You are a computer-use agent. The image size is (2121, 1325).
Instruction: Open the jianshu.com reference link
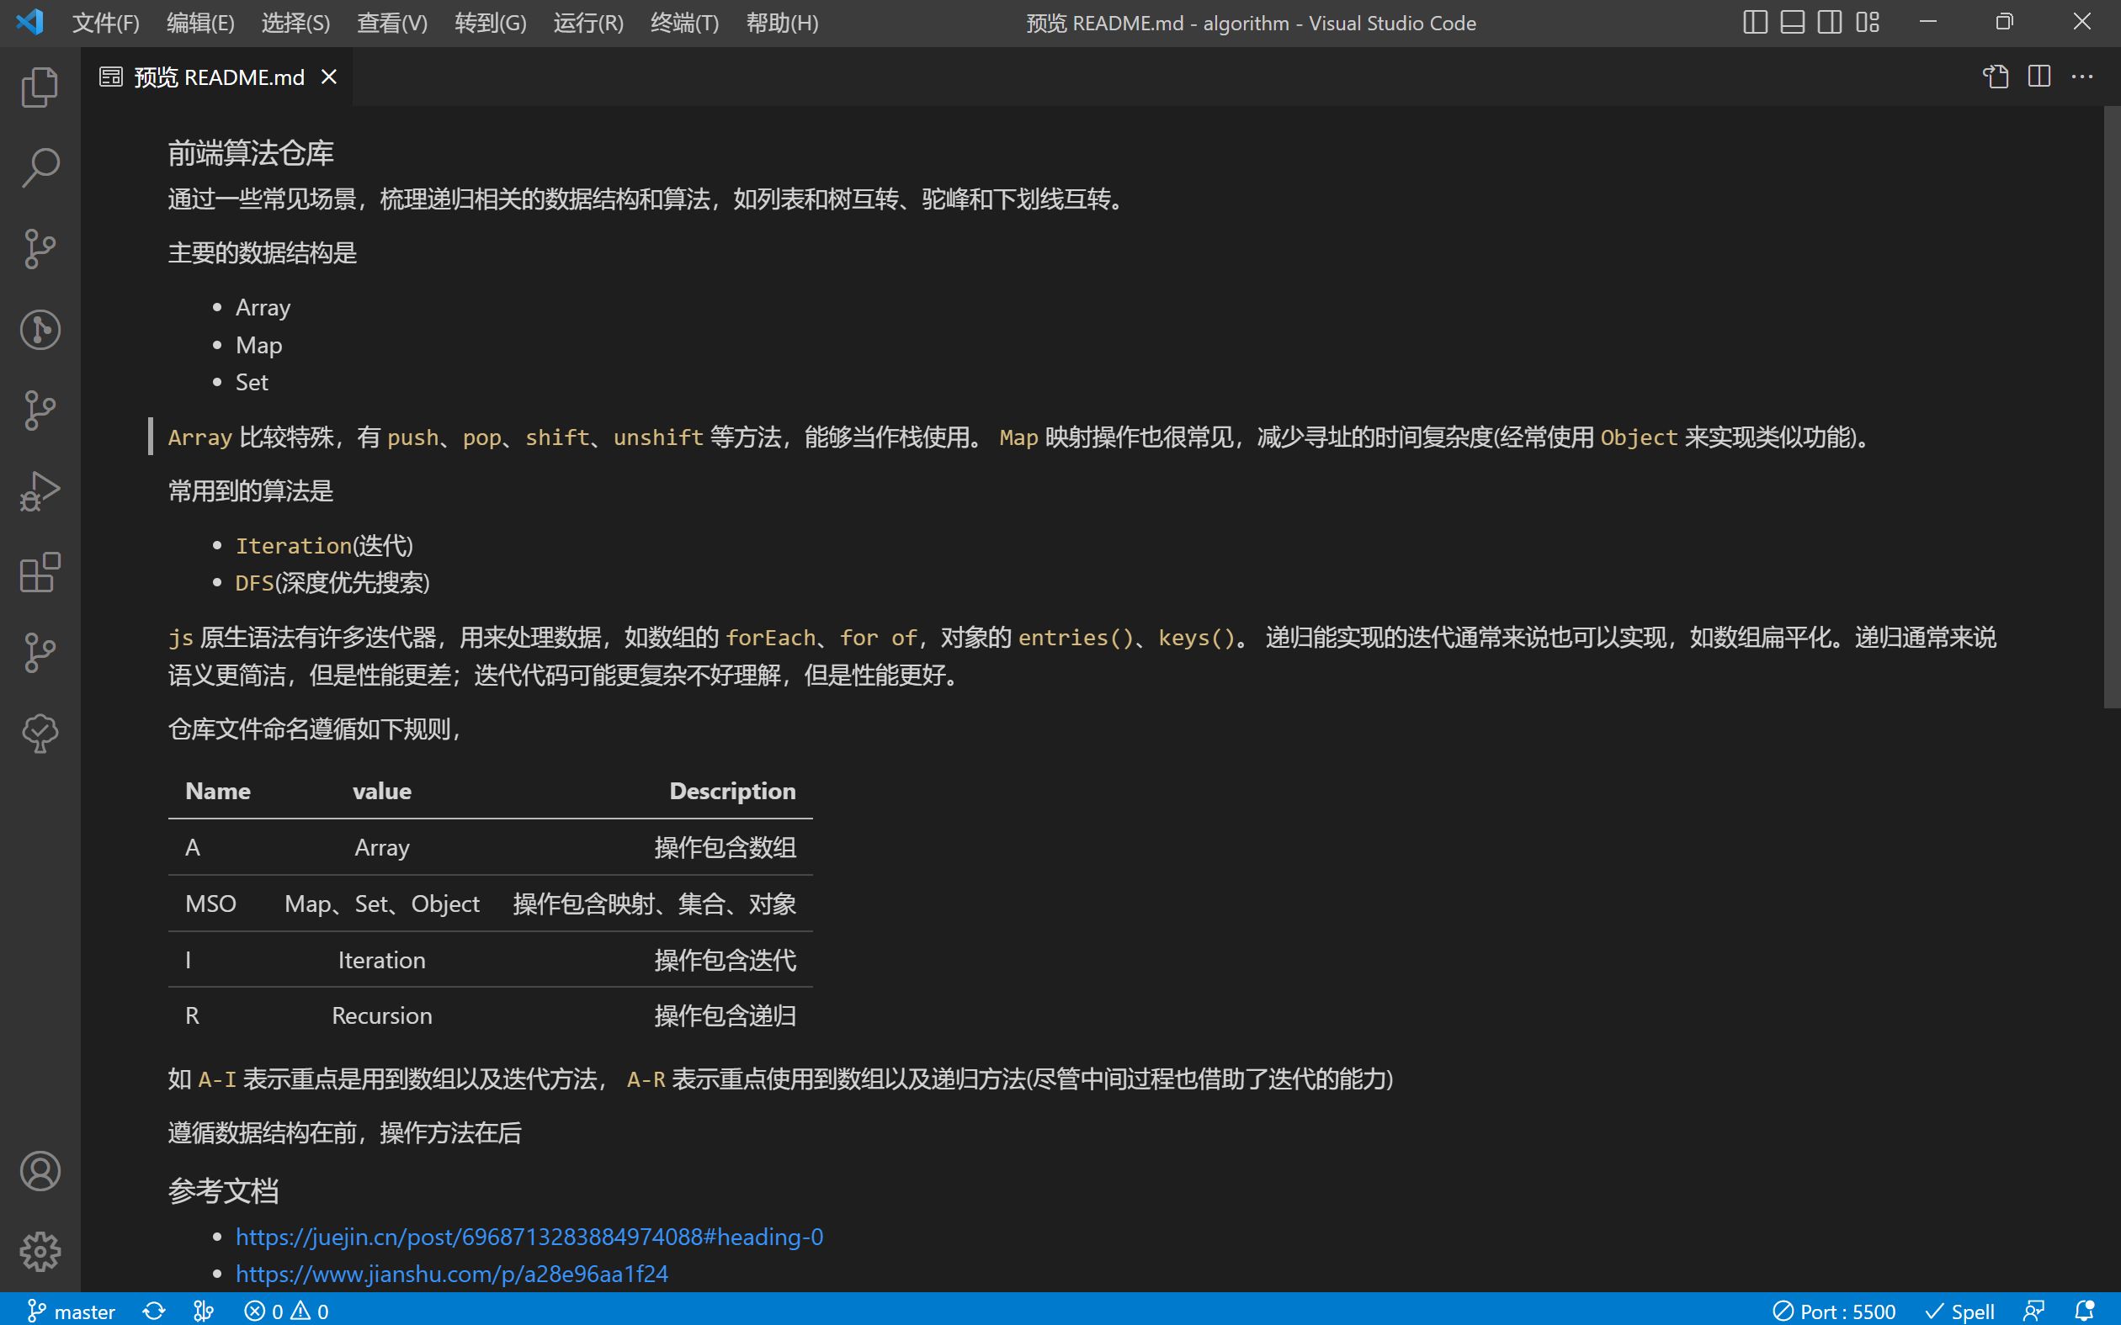[451, 1274]
